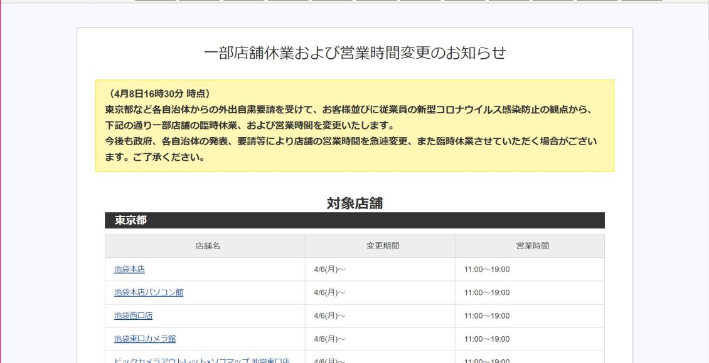Open the 池袋本店 store link
709x363 pixels.
pos(129,269)
